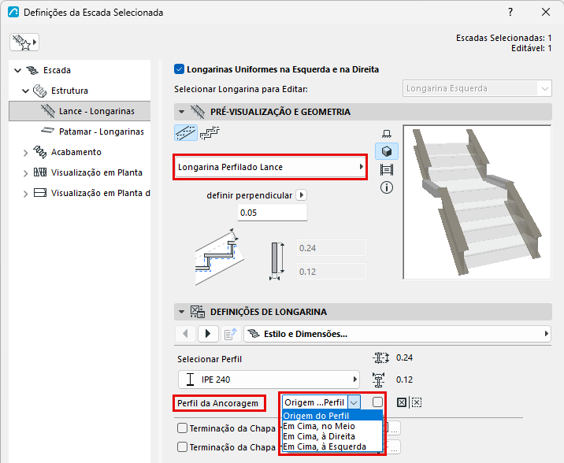
Task: Click the disabled 0.12 geometry field
Action: coord(332,272)
